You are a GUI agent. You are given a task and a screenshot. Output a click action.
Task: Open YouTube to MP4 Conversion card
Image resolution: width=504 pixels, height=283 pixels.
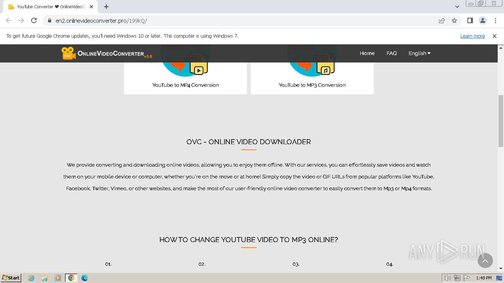pyautogui.click(x=185, y=69)
